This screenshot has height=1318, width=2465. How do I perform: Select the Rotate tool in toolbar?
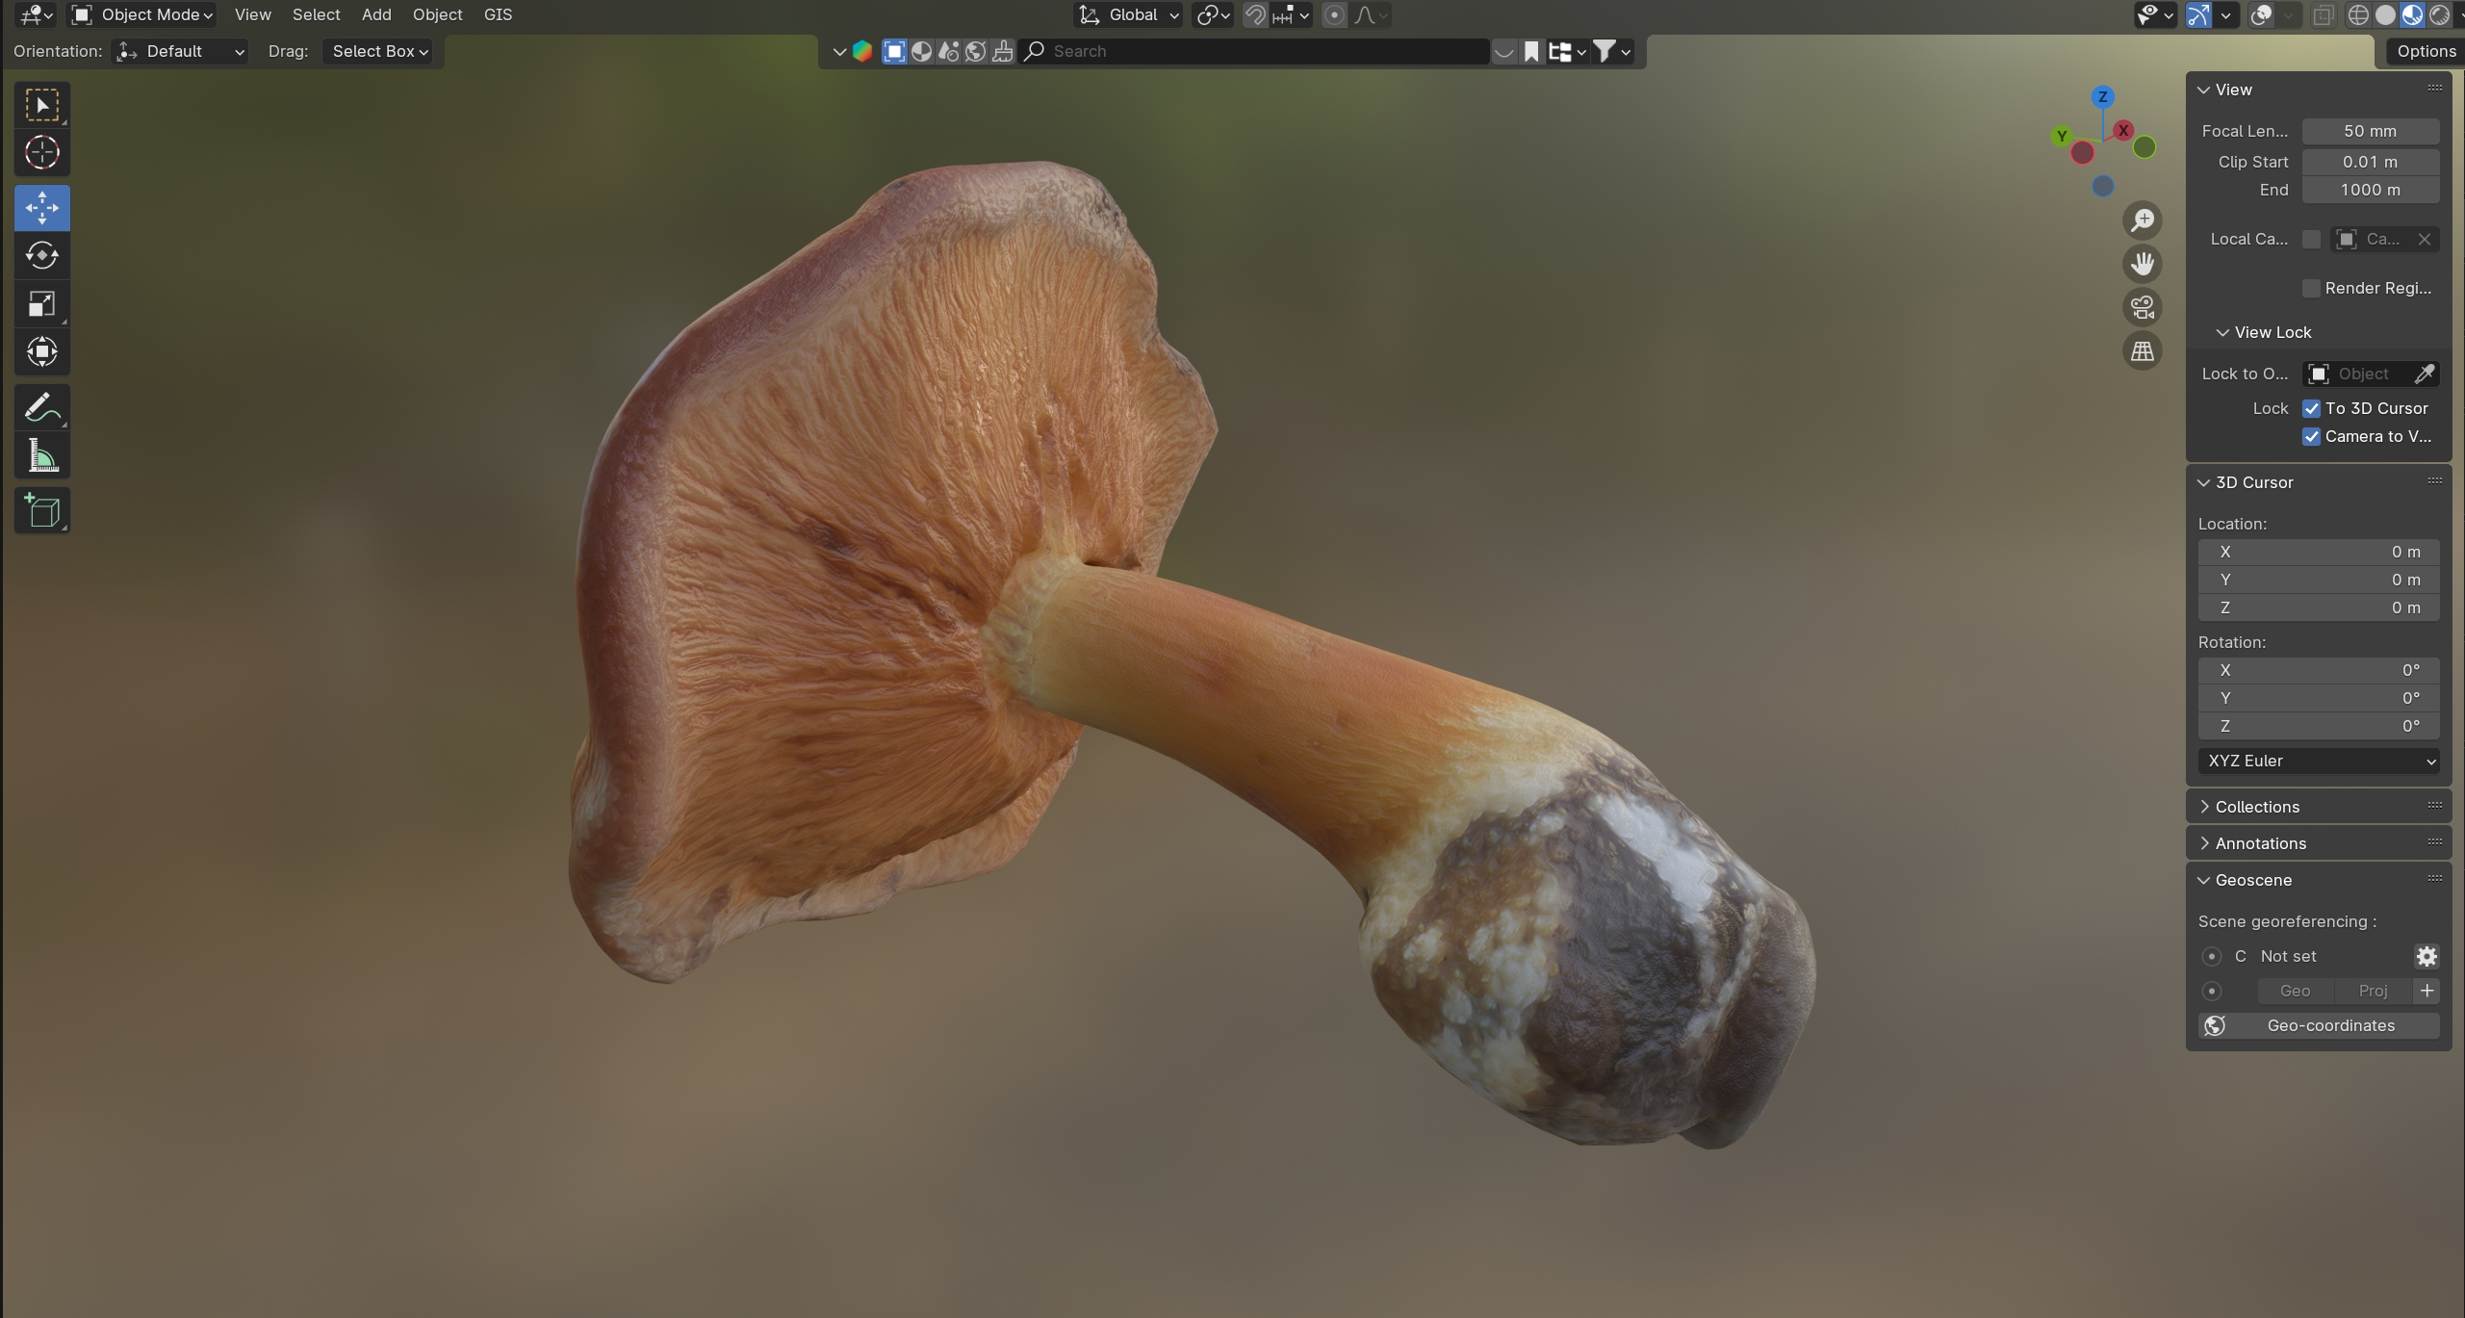(x=41, y=256)
